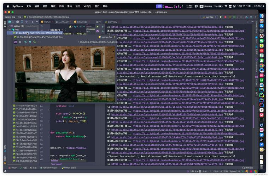Collapse all icon in Project panel toolbar

(x=27, y=22)
